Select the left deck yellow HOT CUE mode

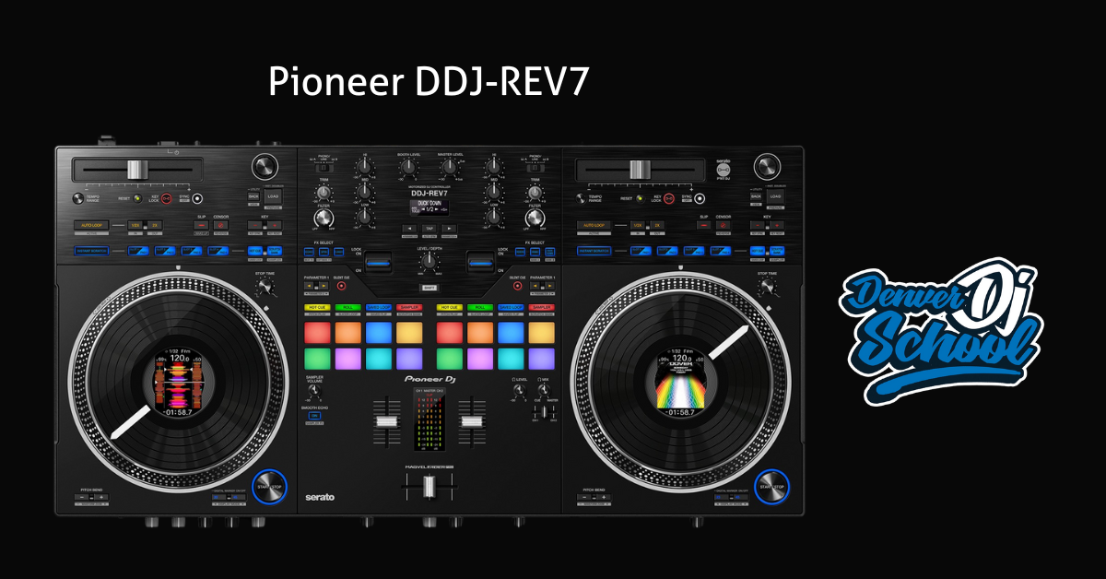tap(316, 307)
